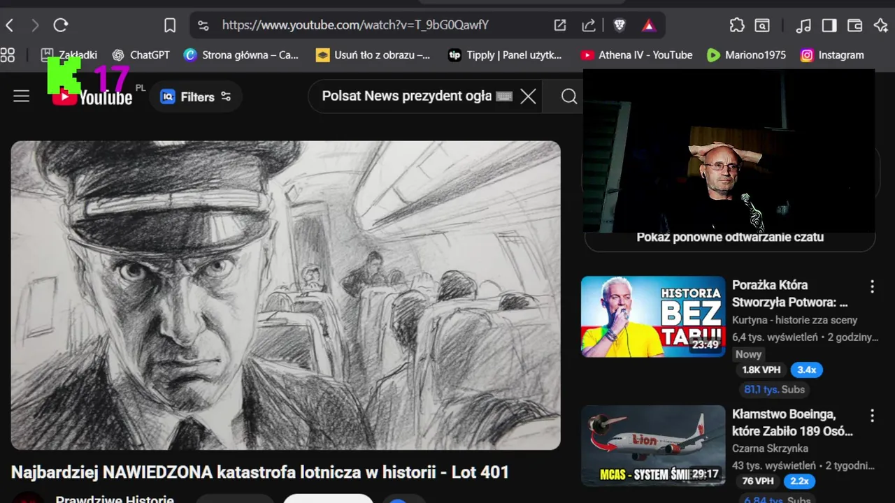Screen dimensions: 895x503
Task: Click the video title Najbardziej NAWIEDZONA katastrofa
Action: [x=259, y=472]
